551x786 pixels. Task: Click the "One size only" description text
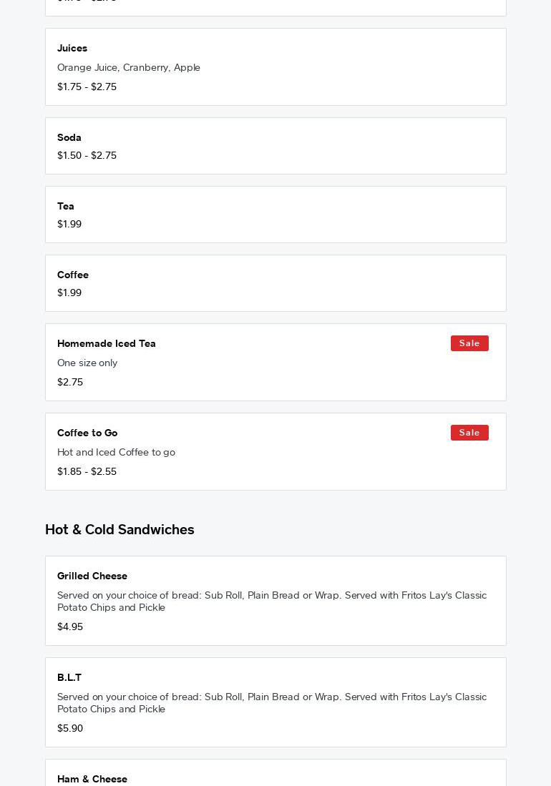pyautogui.click(x=87, y=363)
